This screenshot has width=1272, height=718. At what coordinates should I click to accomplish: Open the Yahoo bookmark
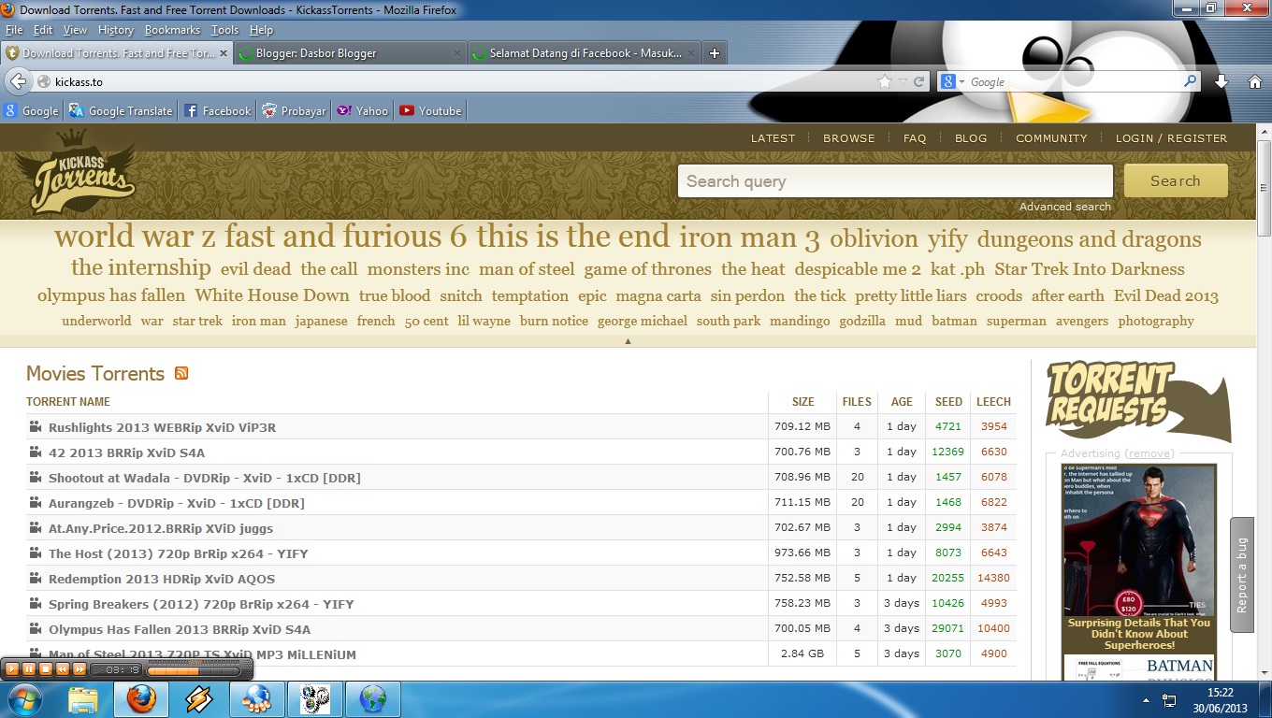[363, 110]
